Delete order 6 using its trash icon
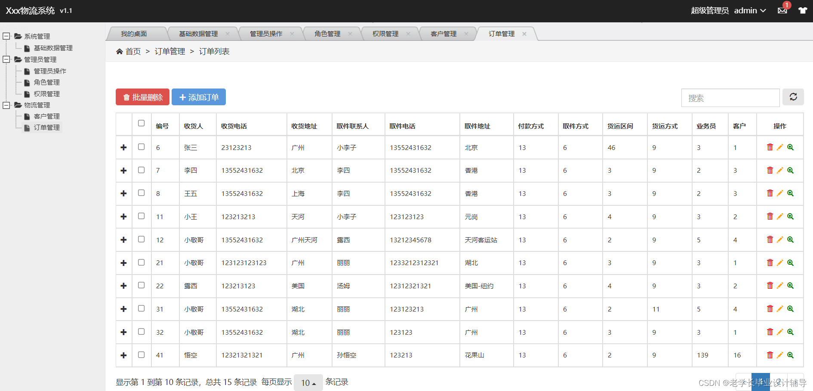Image resolution: width=813 pixels, height=391 pixels. pos(770,147)
